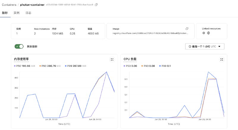Viewport: 238px width, 130px height.
Task: Click the dropdown arrow of time range selector
Action: (x=219, y=47)
